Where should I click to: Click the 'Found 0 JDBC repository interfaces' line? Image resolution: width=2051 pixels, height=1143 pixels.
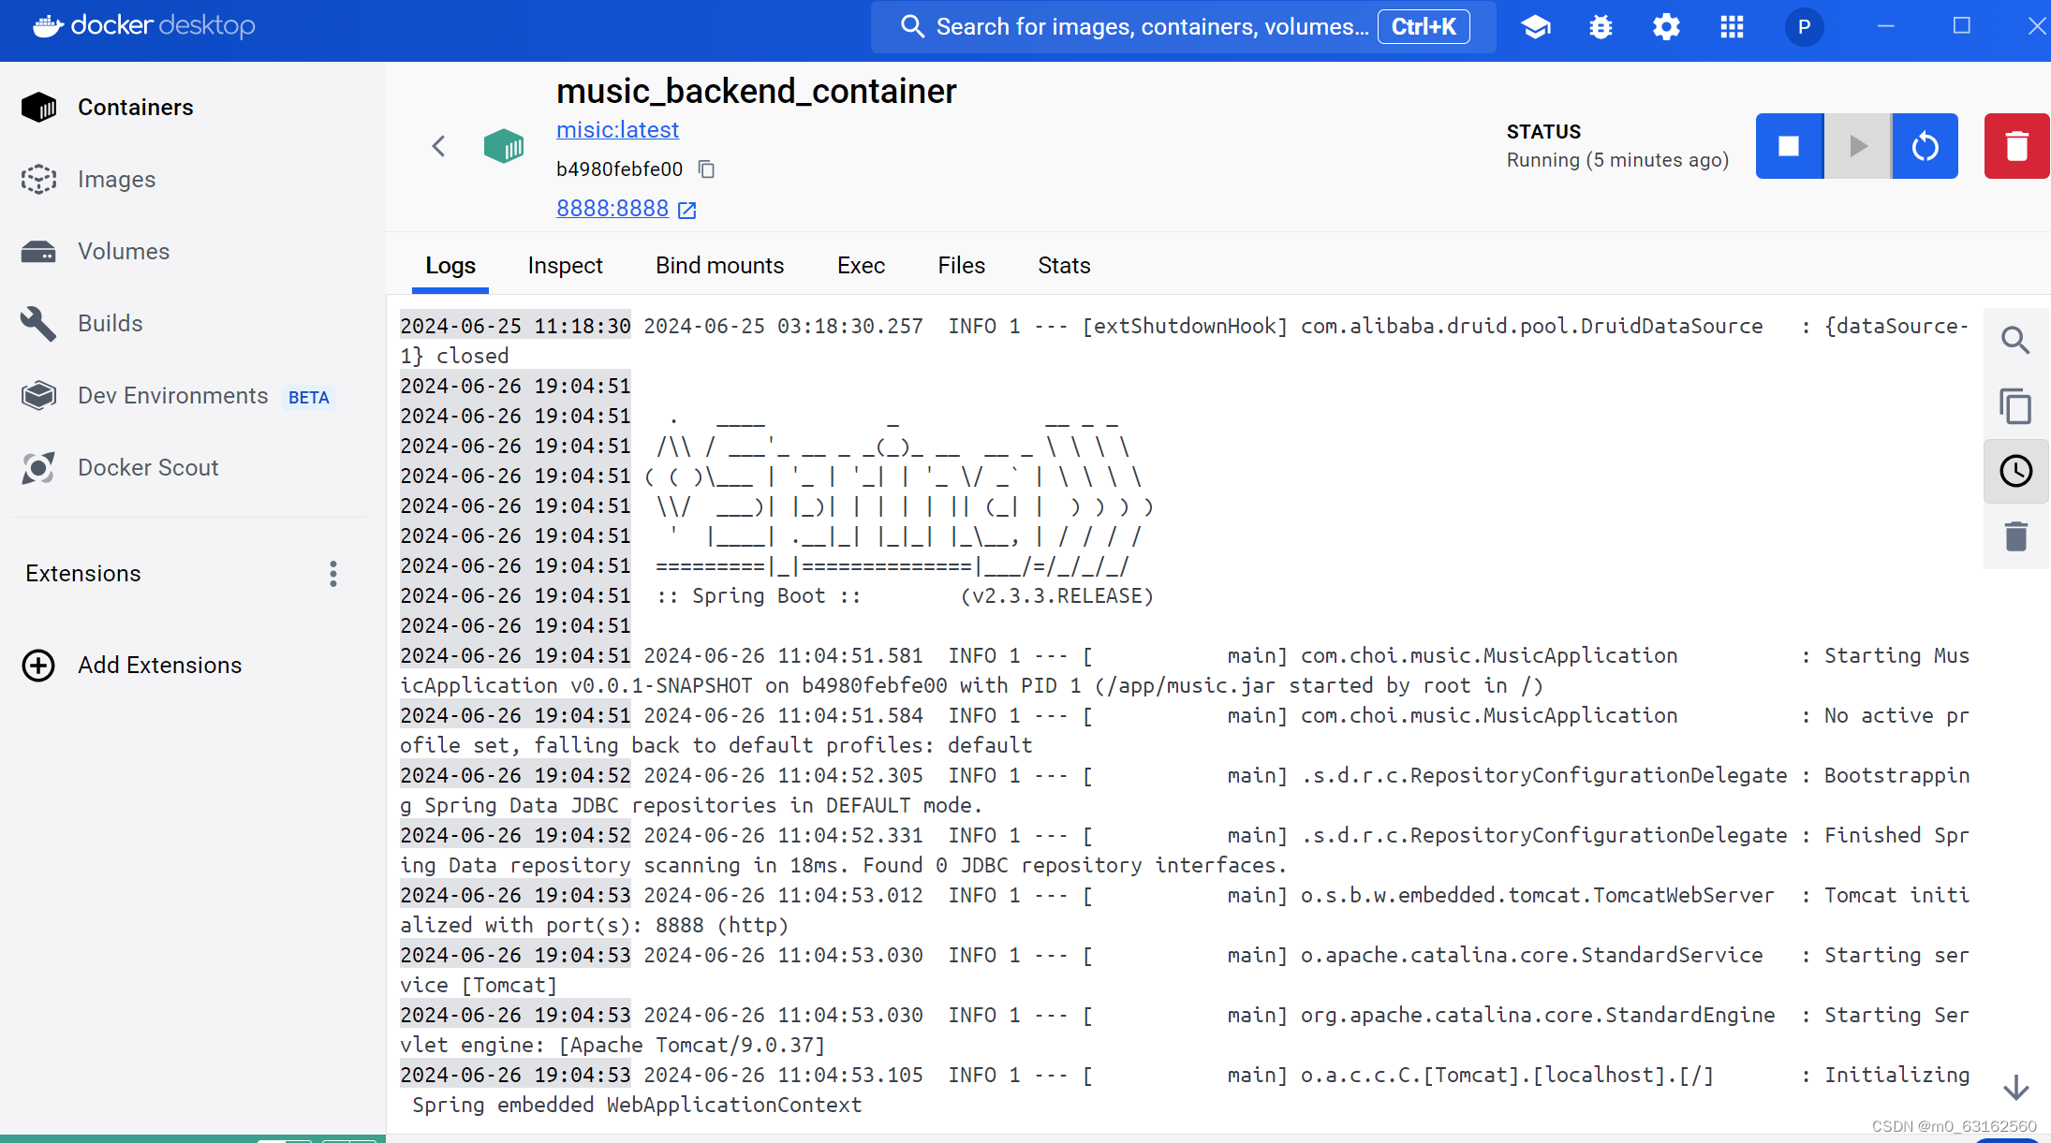[1185, 851]
